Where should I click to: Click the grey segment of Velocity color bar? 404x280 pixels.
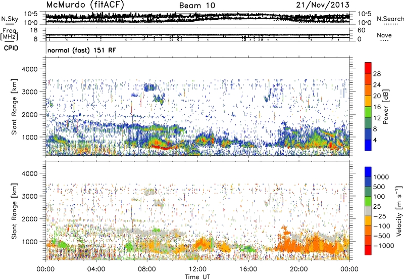tap(368, 211)
